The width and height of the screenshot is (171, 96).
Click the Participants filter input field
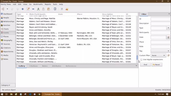pyautogui.click(x=160, y=33)
